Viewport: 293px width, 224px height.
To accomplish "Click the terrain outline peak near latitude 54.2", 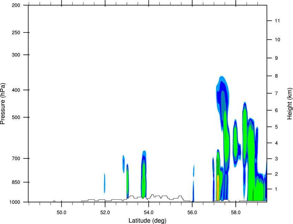I will (153, 195).
